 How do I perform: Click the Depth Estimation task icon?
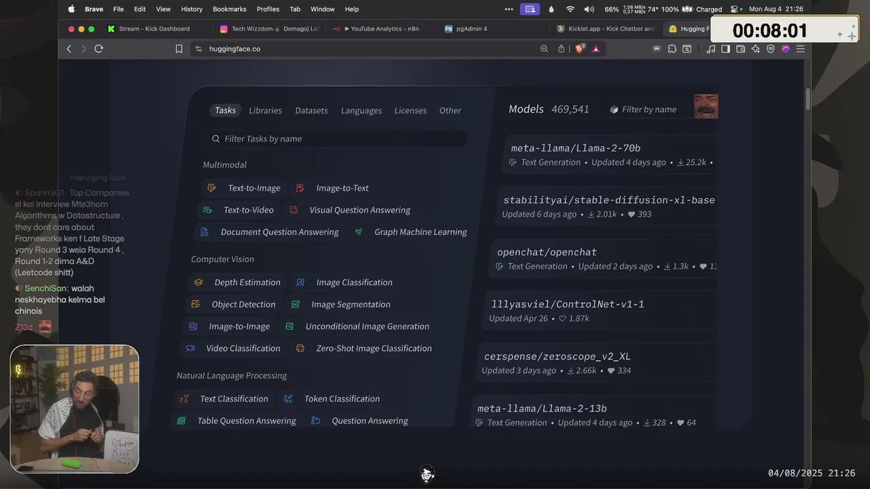[x=198, y=283]
